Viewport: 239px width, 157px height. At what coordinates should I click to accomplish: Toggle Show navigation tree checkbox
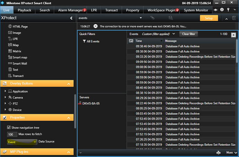[9, 127]
